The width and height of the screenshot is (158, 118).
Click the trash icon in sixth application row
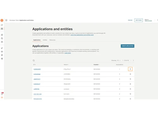[x=130, y=94]
